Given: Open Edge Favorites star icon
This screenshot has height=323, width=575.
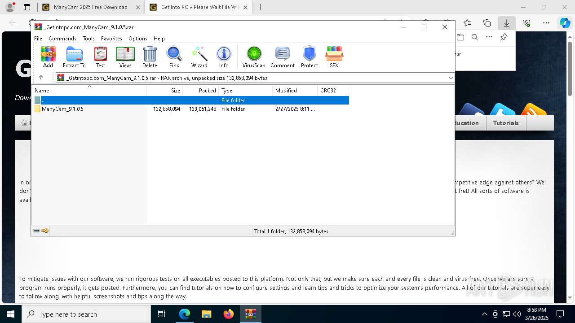Looking at the screenshot, I should click(x=467, y=23).
